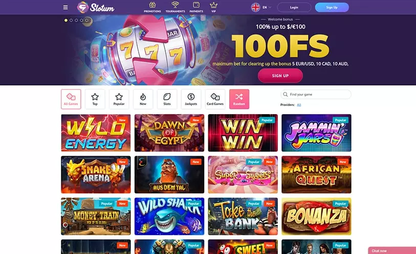Open the Providers All filter

[299, 105]
